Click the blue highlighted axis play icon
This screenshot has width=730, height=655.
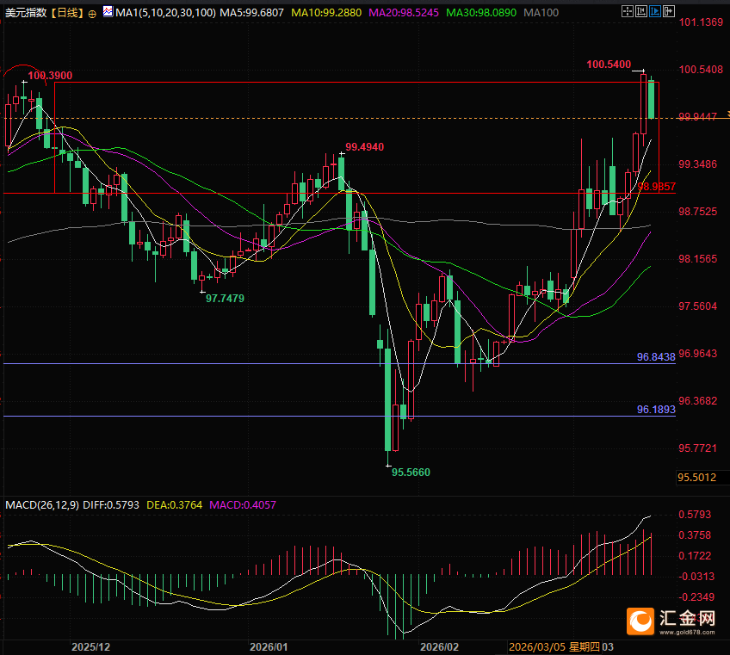tap(655, 12)
